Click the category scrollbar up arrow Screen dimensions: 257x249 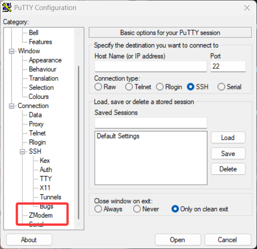tap(78, 33)
